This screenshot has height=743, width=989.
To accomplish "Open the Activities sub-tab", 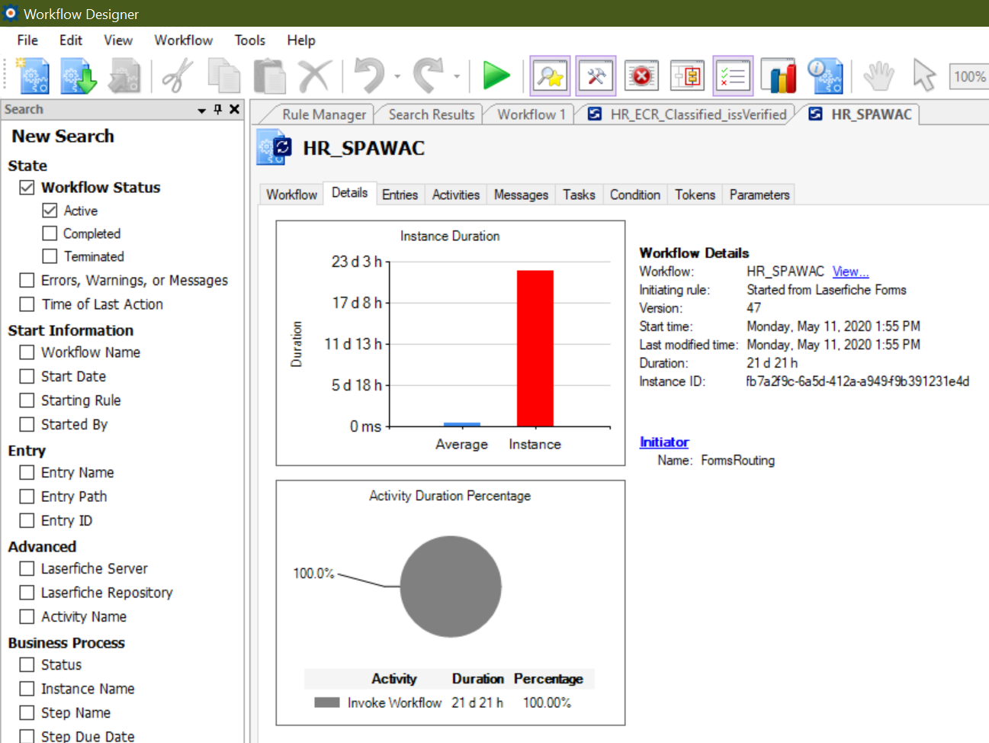I will tap(456, 195).
